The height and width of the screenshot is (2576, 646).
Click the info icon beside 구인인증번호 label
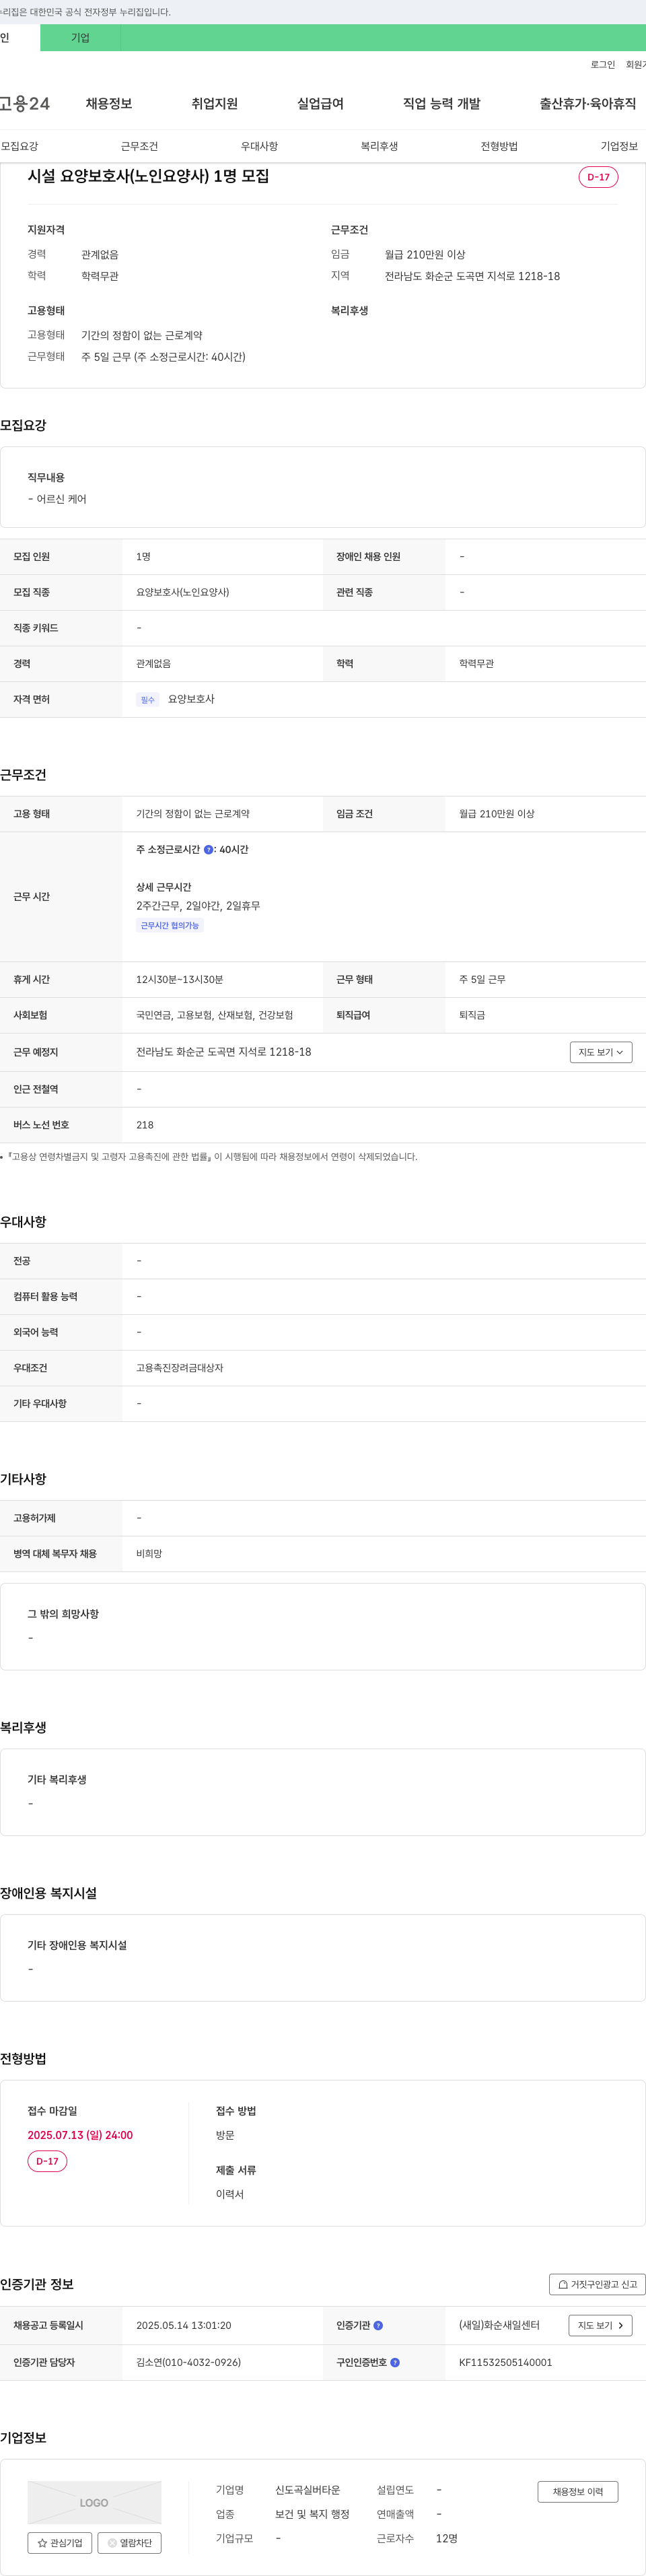pos(395,2362)
